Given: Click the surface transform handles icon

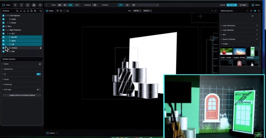Looking at the screenshot, I should (x=127, y=5).
